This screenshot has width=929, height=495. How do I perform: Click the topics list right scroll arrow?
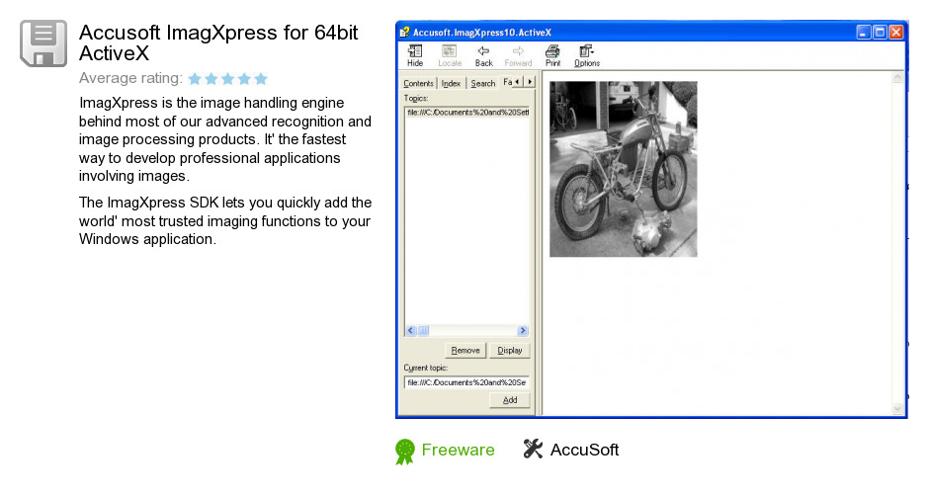pos(523,330)
